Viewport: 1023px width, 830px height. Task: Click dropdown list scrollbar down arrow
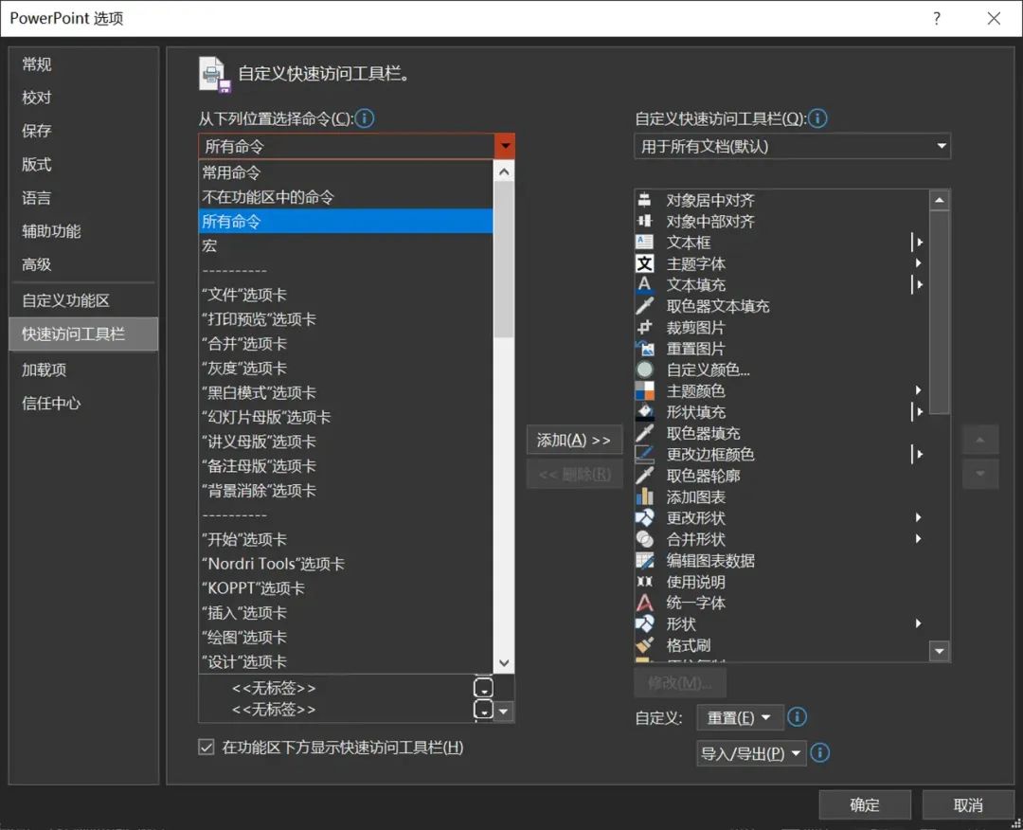tap(504, 662)
